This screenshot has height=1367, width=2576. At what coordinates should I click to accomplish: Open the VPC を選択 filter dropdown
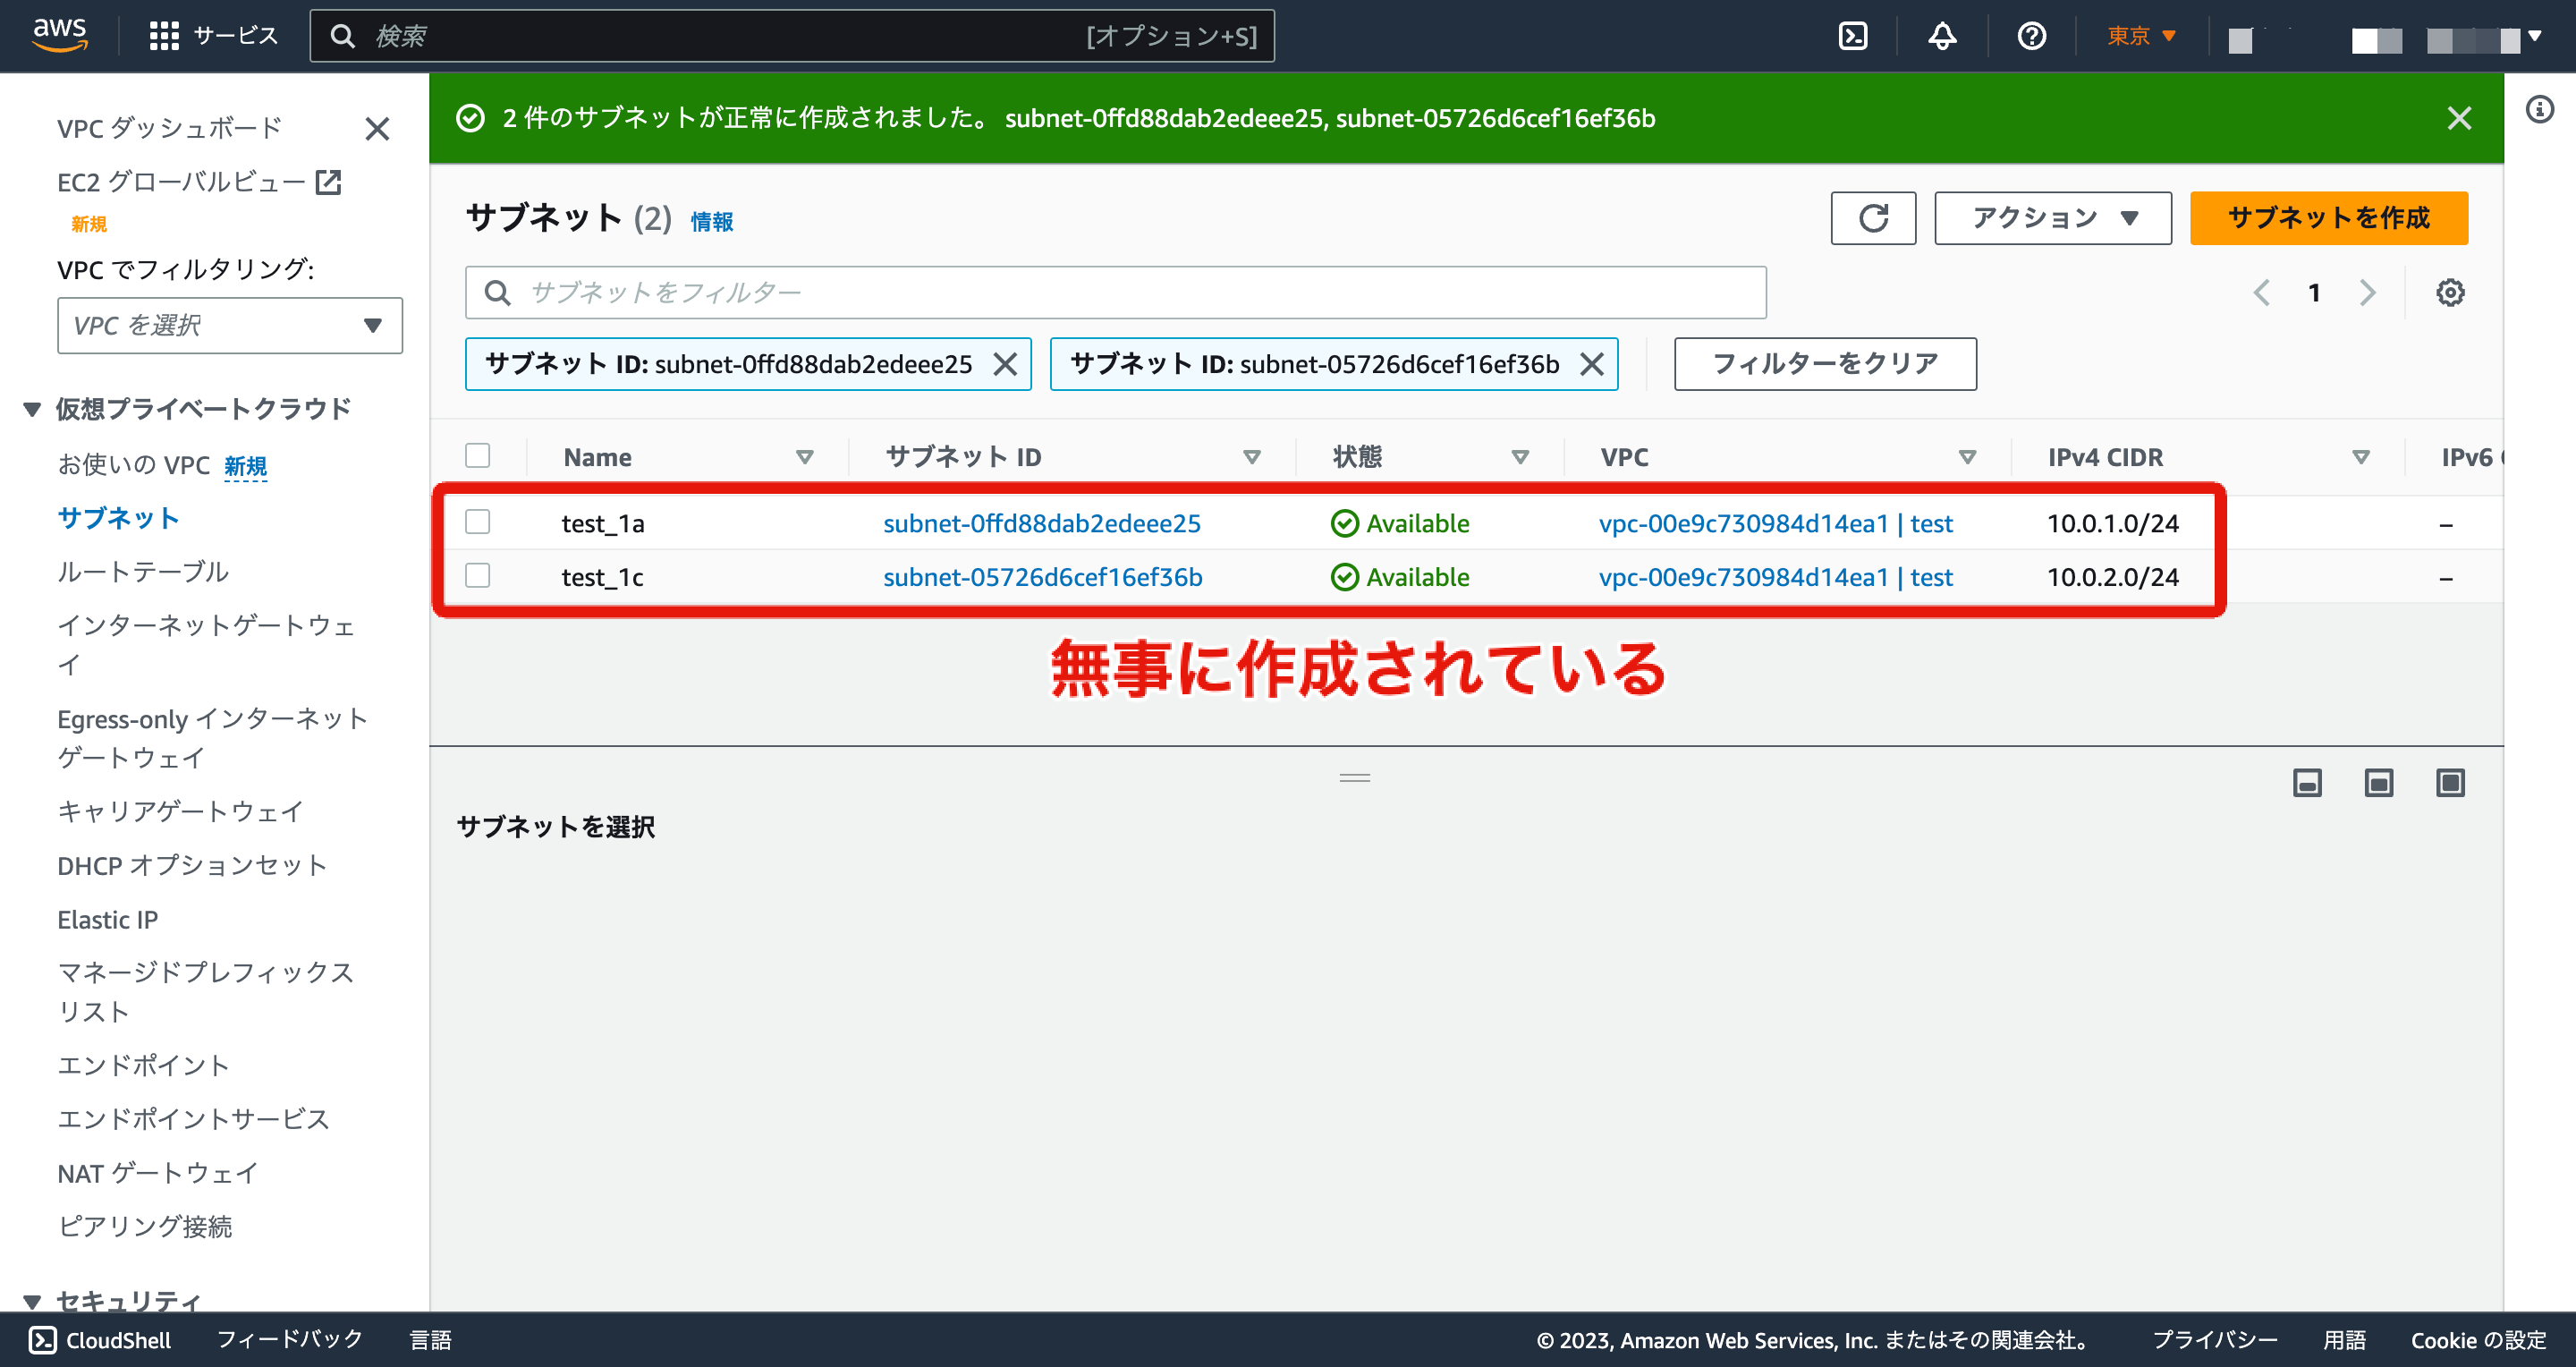[229, 325]
